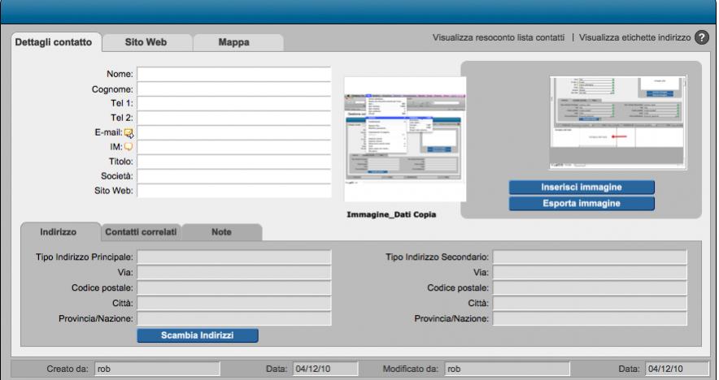The height and width of the screenshot is (380, 719).
Task: Select the Indirizzo tab
Action: click(59, 232)
